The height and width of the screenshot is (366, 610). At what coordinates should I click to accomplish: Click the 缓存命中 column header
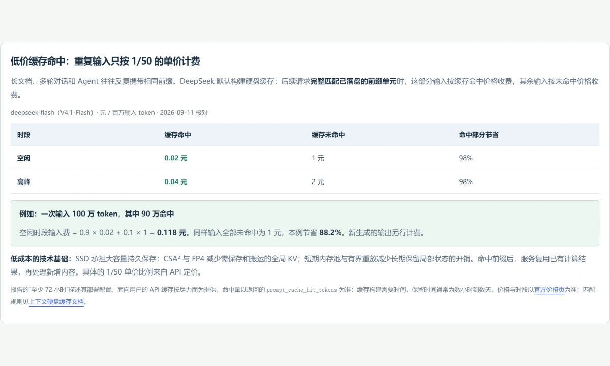coord(177,135)
